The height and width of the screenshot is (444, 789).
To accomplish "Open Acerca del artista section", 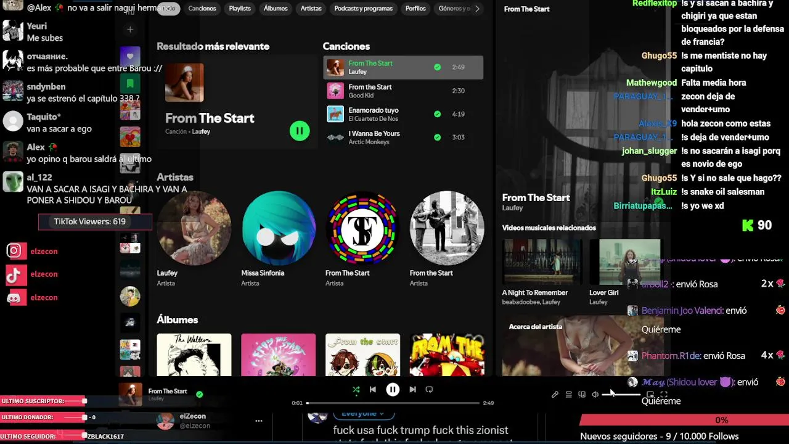I will coord(536,327).
